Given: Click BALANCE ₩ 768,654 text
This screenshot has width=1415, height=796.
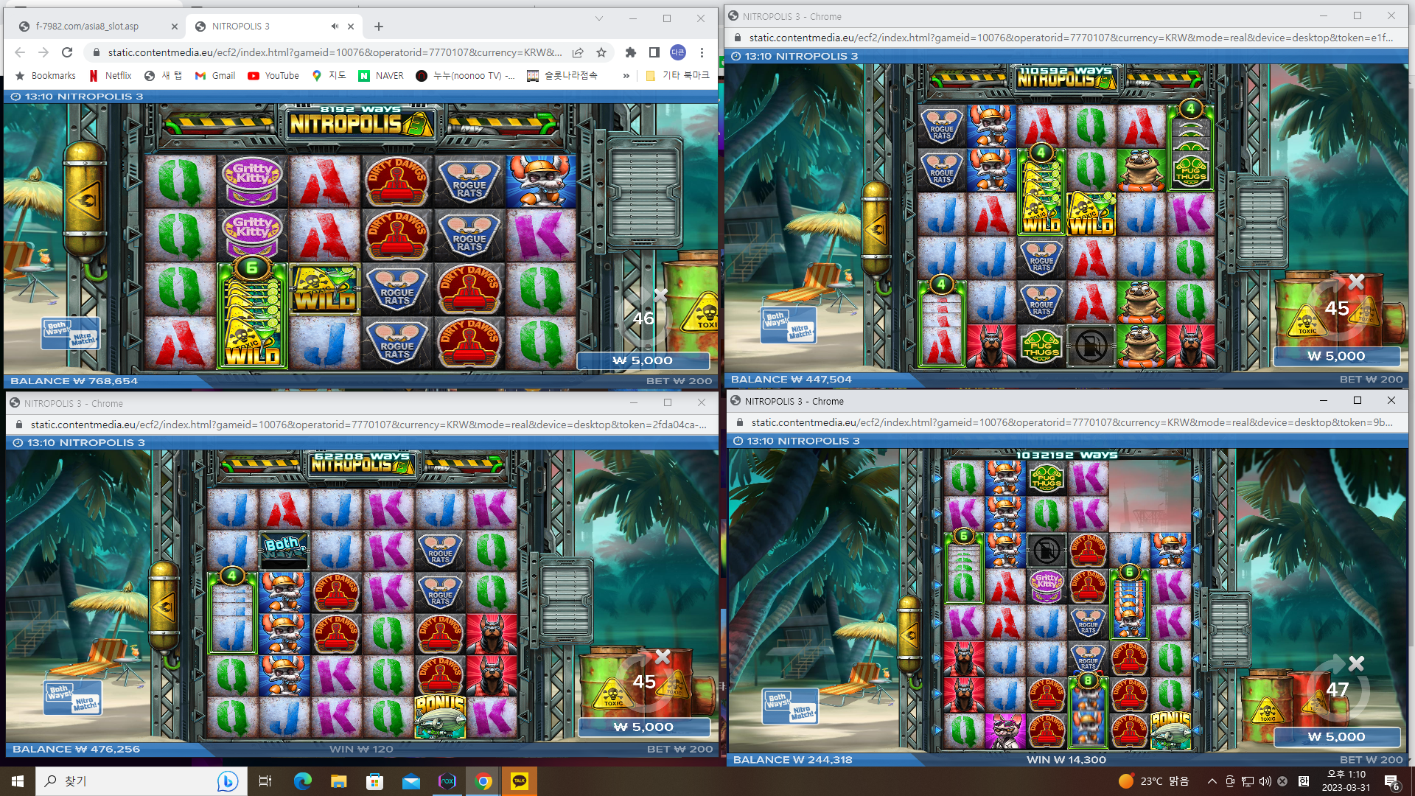Looking at the screenshot, I should tap(74, 381).
